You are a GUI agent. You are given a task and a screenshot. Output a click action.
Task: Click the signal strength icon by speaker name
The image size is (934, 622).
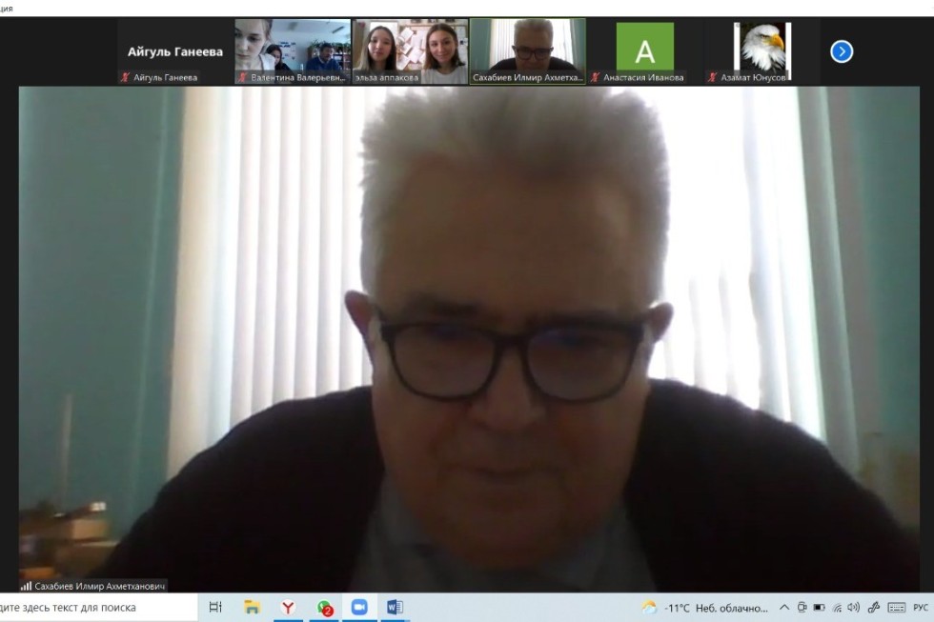(x=26, y=586)
